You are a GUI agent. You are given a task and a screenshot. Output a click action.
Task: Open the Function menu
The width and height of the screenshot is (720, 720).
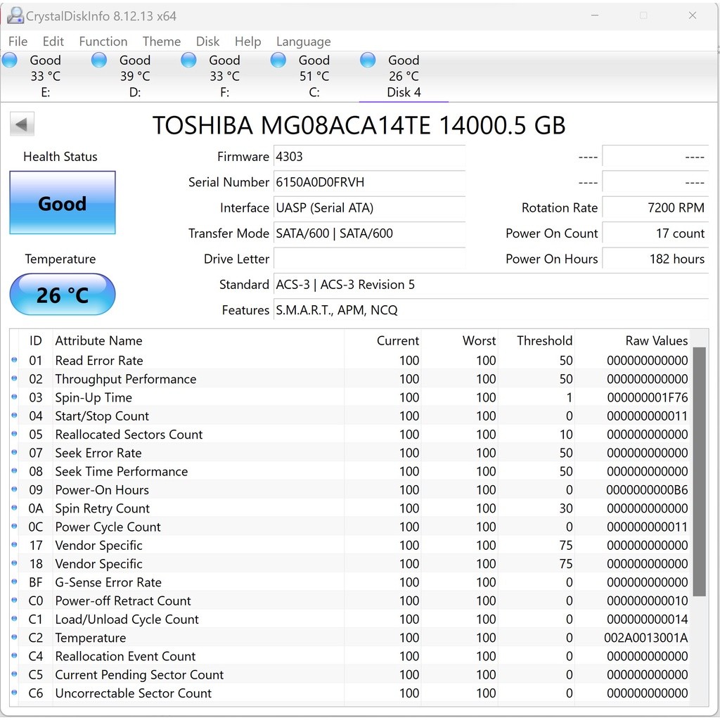coord(103,41)
